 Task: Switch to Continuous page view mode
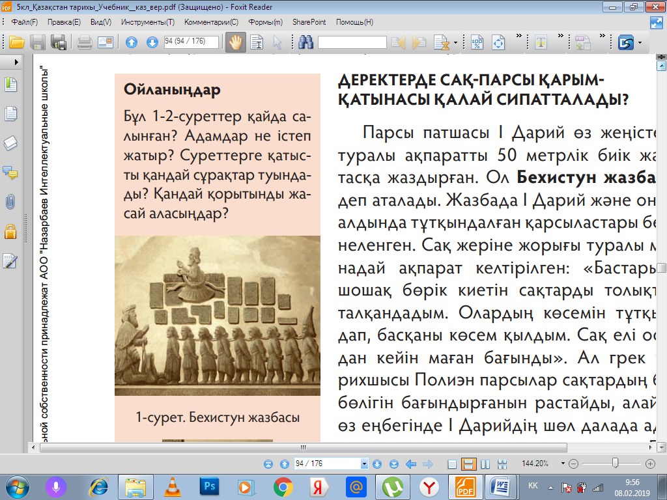point(468,464)
